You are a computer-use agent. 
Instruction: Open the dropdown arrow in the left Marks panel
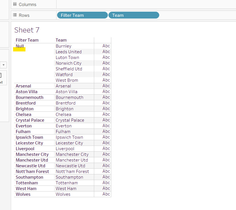point(3,65)
